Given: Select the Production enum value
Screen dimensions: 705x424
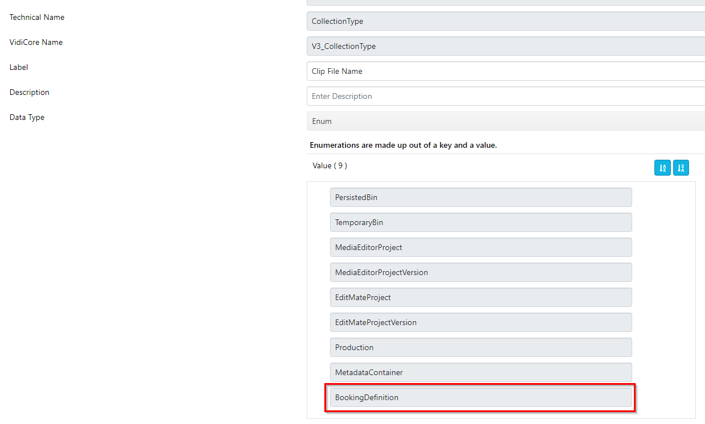Looking at the screenshot, I should click(480, 347).
